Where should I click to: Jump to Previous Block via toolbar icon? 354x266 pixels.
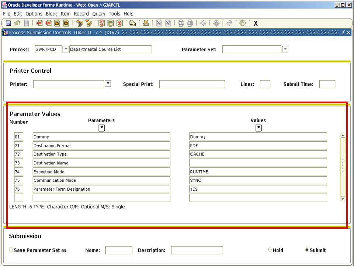[x=79, y=23]
